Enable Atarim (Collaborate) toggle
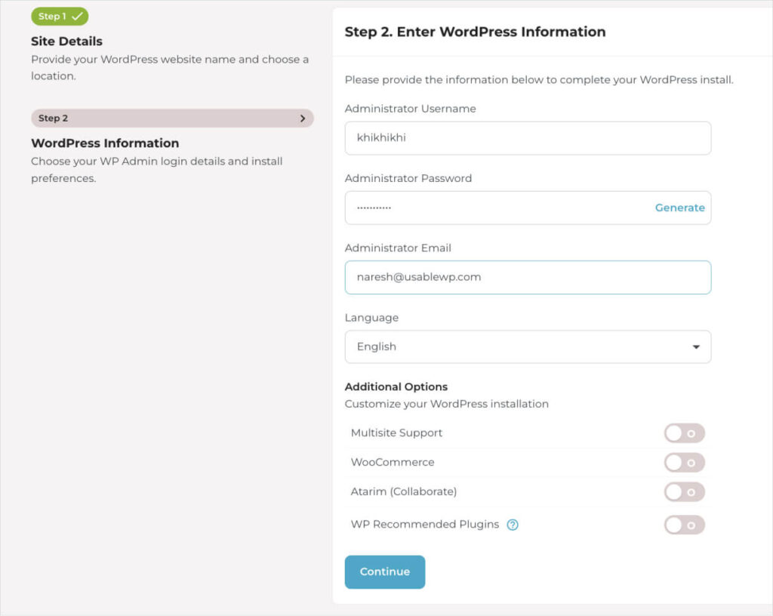773x616 pixels. pyautogui.click(x=684, y=492)
